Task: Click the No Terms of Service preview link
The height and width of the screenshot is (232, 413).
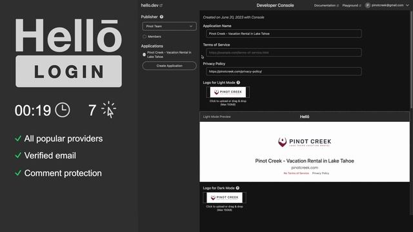Action: pos(296,173)
